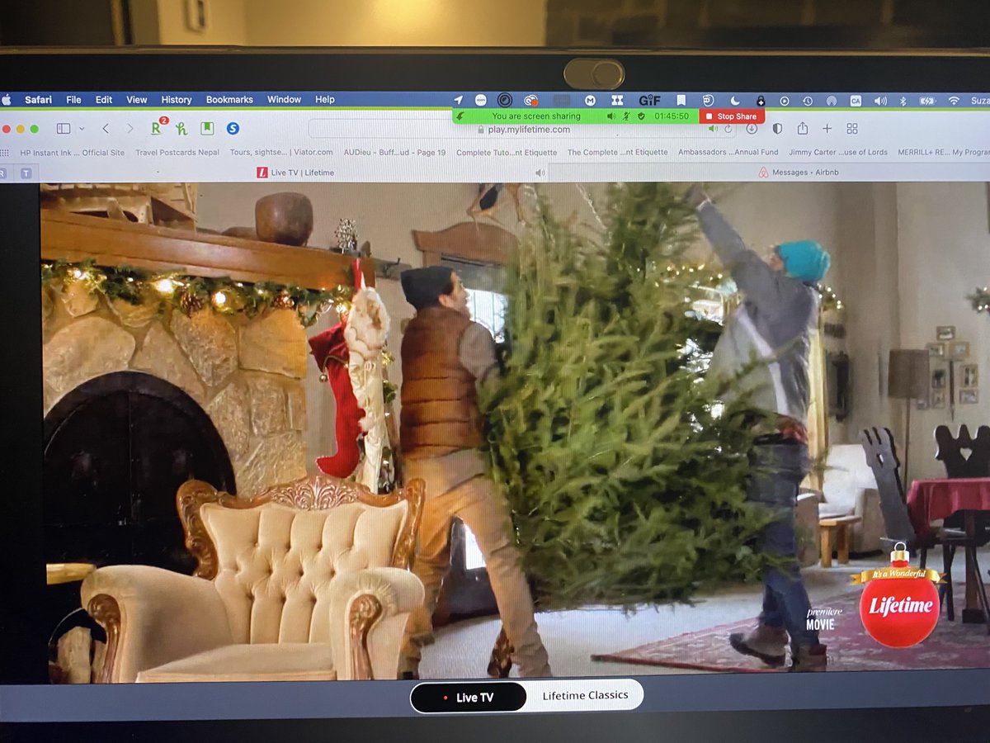Viewport: 990px width, 743px height.
Task: Open Ambassadors ...Annual Fund bookmark
Action: point(728,152)
